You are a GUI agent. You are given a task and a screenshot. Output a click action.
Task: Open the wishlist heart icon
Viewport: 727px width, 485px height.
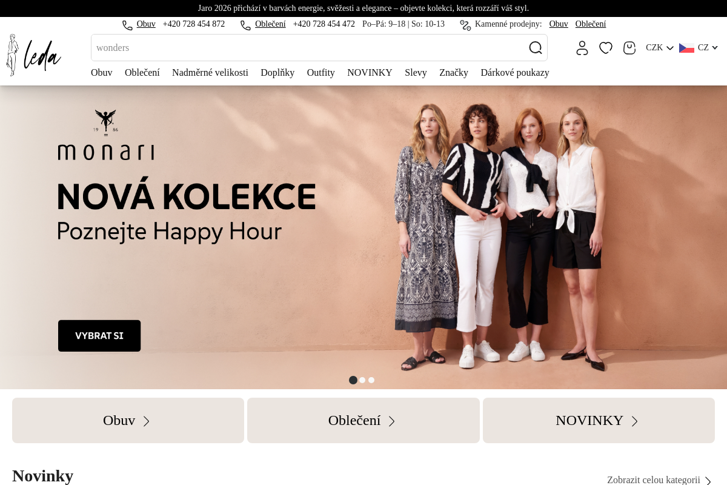point(606,47)
